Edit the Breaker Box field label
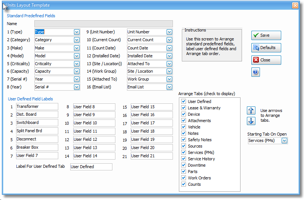 pyautogui.click(x=37, y=147)
